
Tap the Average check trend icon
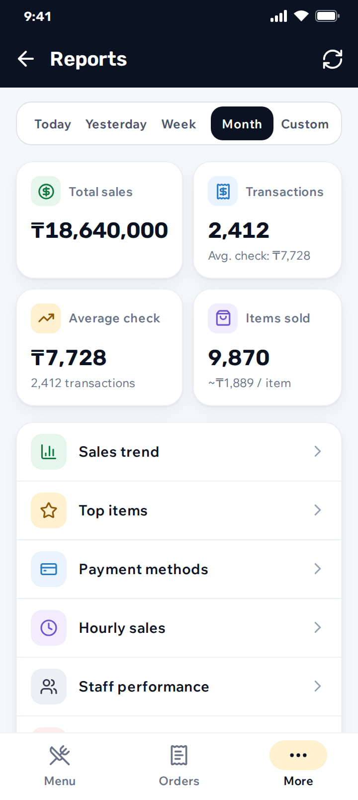pyautogui.click(x=46, y=318)
